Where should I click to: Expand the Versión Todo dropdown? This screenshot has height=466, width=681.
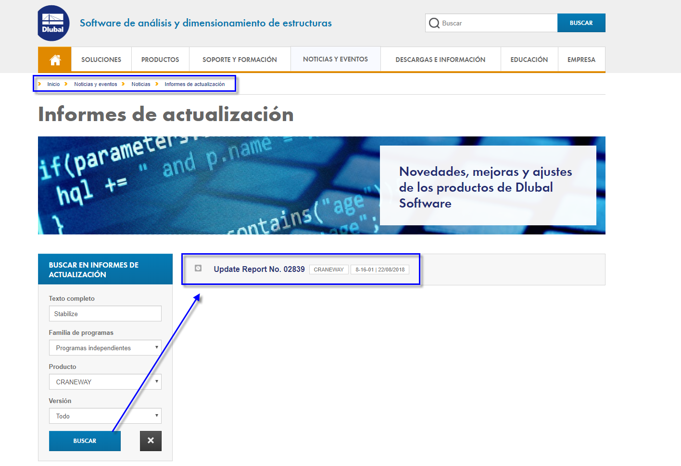pyautogui.click(x=105, y=416)
